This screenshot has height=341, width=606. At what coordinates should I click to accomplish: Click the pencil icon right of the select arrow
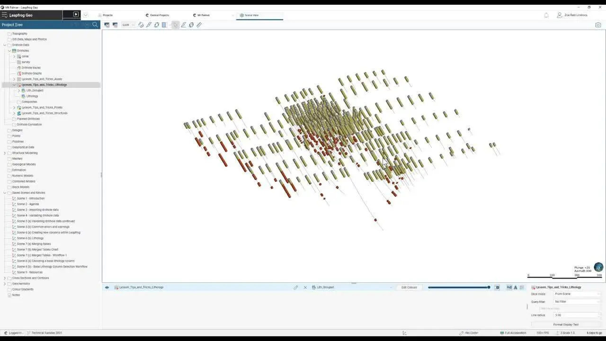184,25
